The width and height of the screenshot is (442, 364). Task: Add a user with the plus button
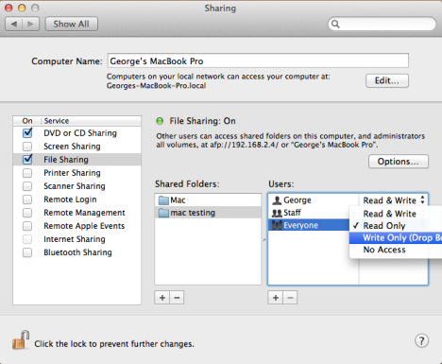[276, 298]
